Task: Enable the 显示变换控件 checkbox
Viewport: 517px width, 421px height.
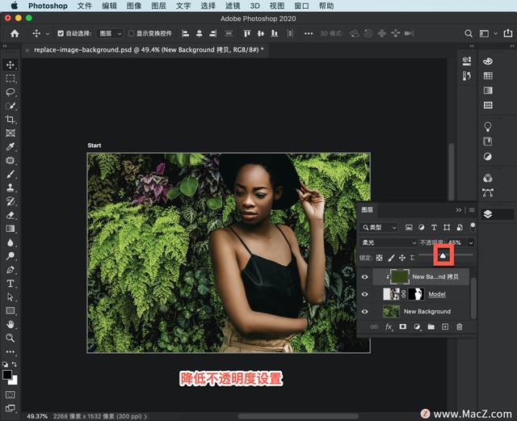Action: pos(131,33)
